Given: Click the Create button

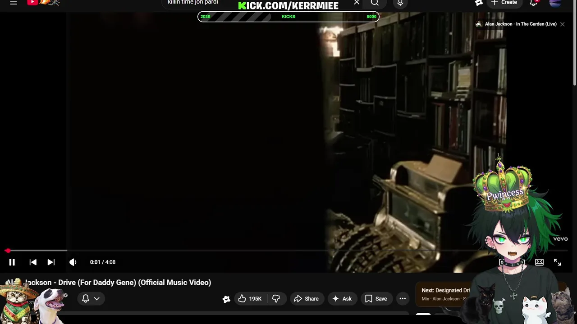Looking at the screenshot, I should coord(504,3).
